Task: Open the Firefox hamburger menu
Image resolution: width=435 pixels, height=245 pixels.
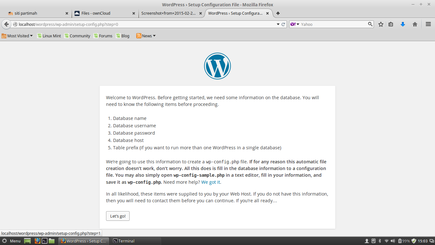Action: tap(428, 24)
